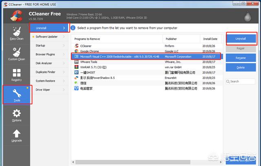Select the Tools wrench icon
Screen dimensions: 261x166
[17, 94]
